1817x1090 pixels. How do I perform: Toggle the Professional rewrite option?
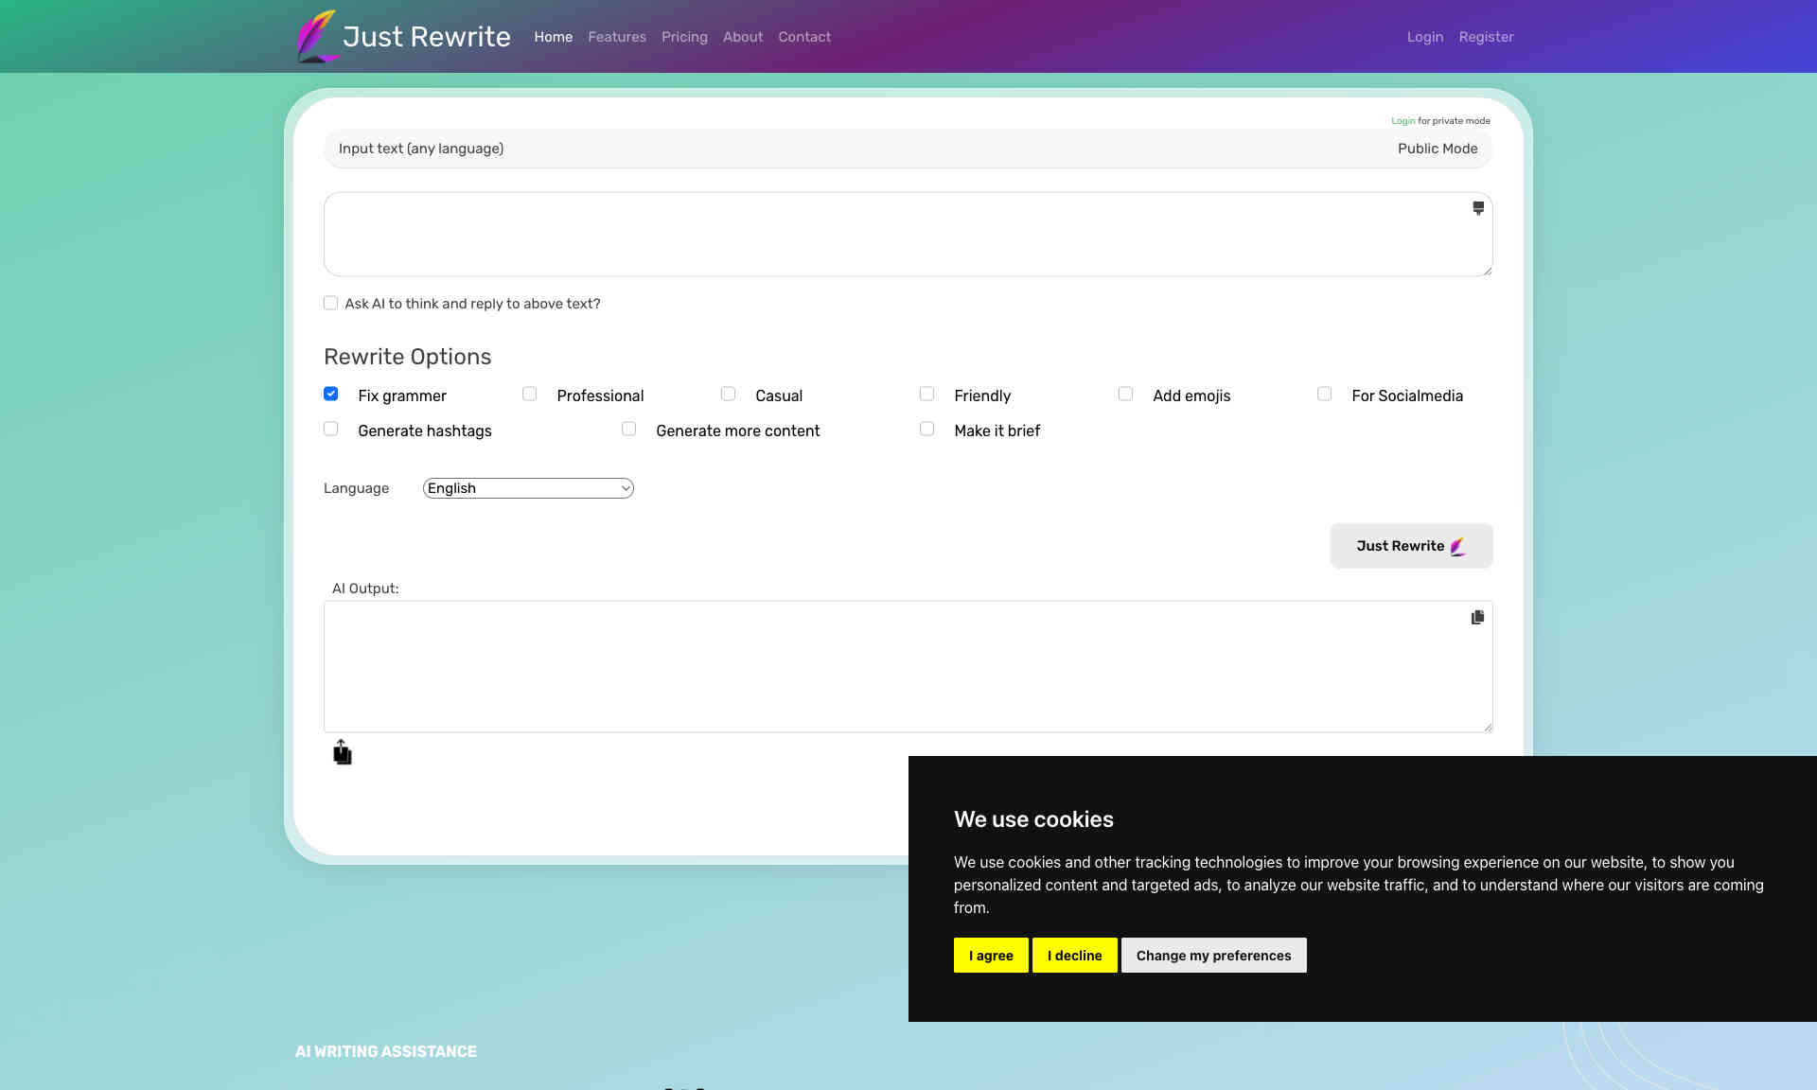point(530,394)
